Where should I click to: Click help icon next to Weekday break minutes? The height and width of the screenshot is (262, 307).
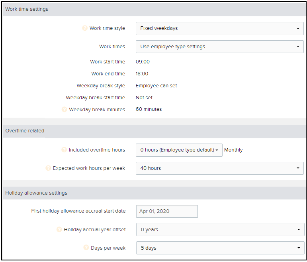coord(65,110)
